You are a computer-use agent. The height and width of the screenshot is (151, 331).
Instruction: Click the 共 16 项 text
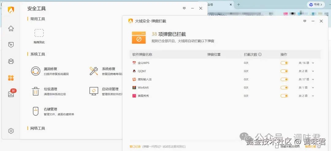304,63
